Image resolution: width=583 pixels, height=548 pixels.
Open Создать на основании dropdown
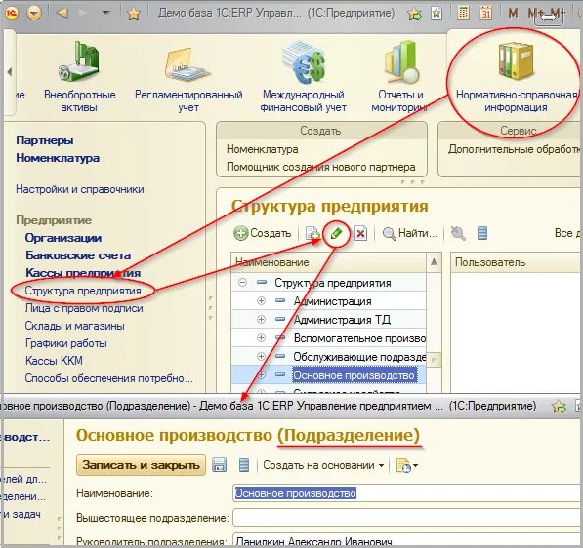click(323, 465)
